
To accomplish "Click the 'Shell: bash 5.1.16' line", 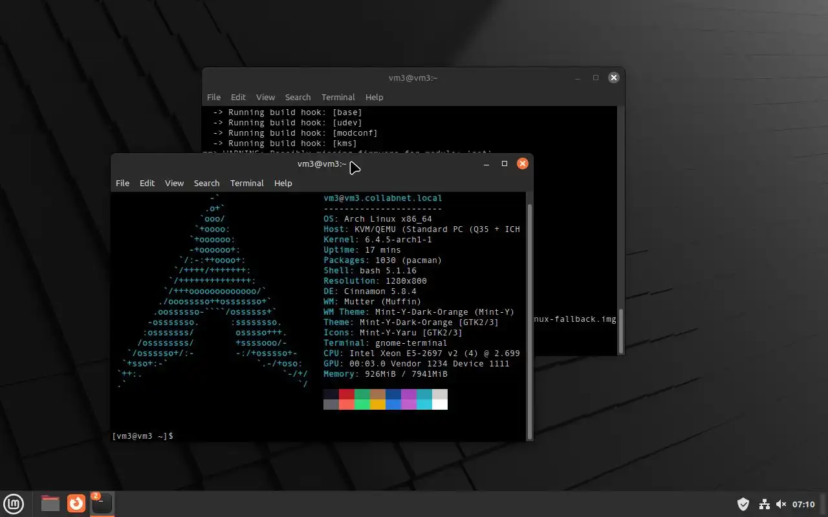I will [x=370, y=271].
